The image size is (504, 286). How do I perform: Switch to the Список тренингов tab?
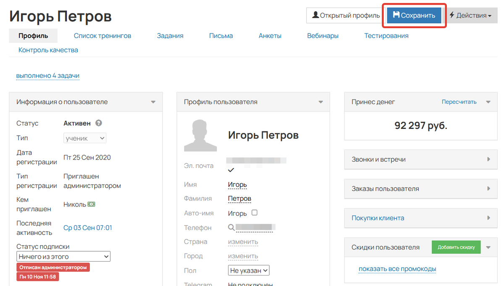(102, 36)
